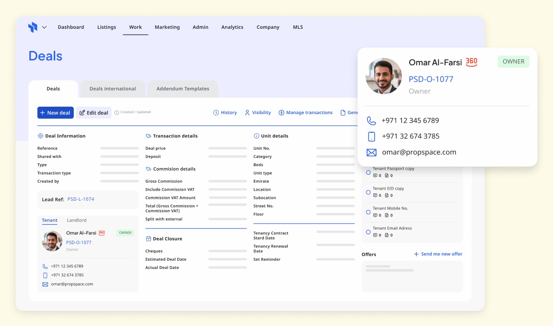553x326 pixels.
Task: Open Visibility settings
Action: [x=258, y=113]
